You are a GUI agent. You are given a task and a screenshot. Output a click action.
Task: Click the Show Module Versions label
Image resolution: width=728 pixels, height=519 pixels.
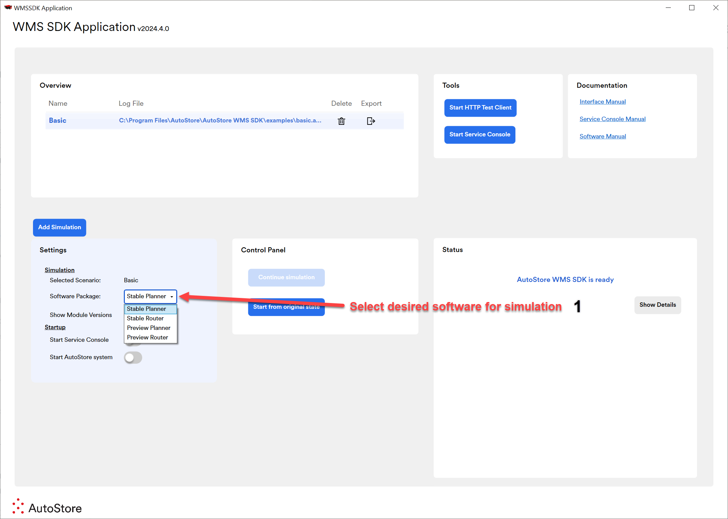(81, 315)
